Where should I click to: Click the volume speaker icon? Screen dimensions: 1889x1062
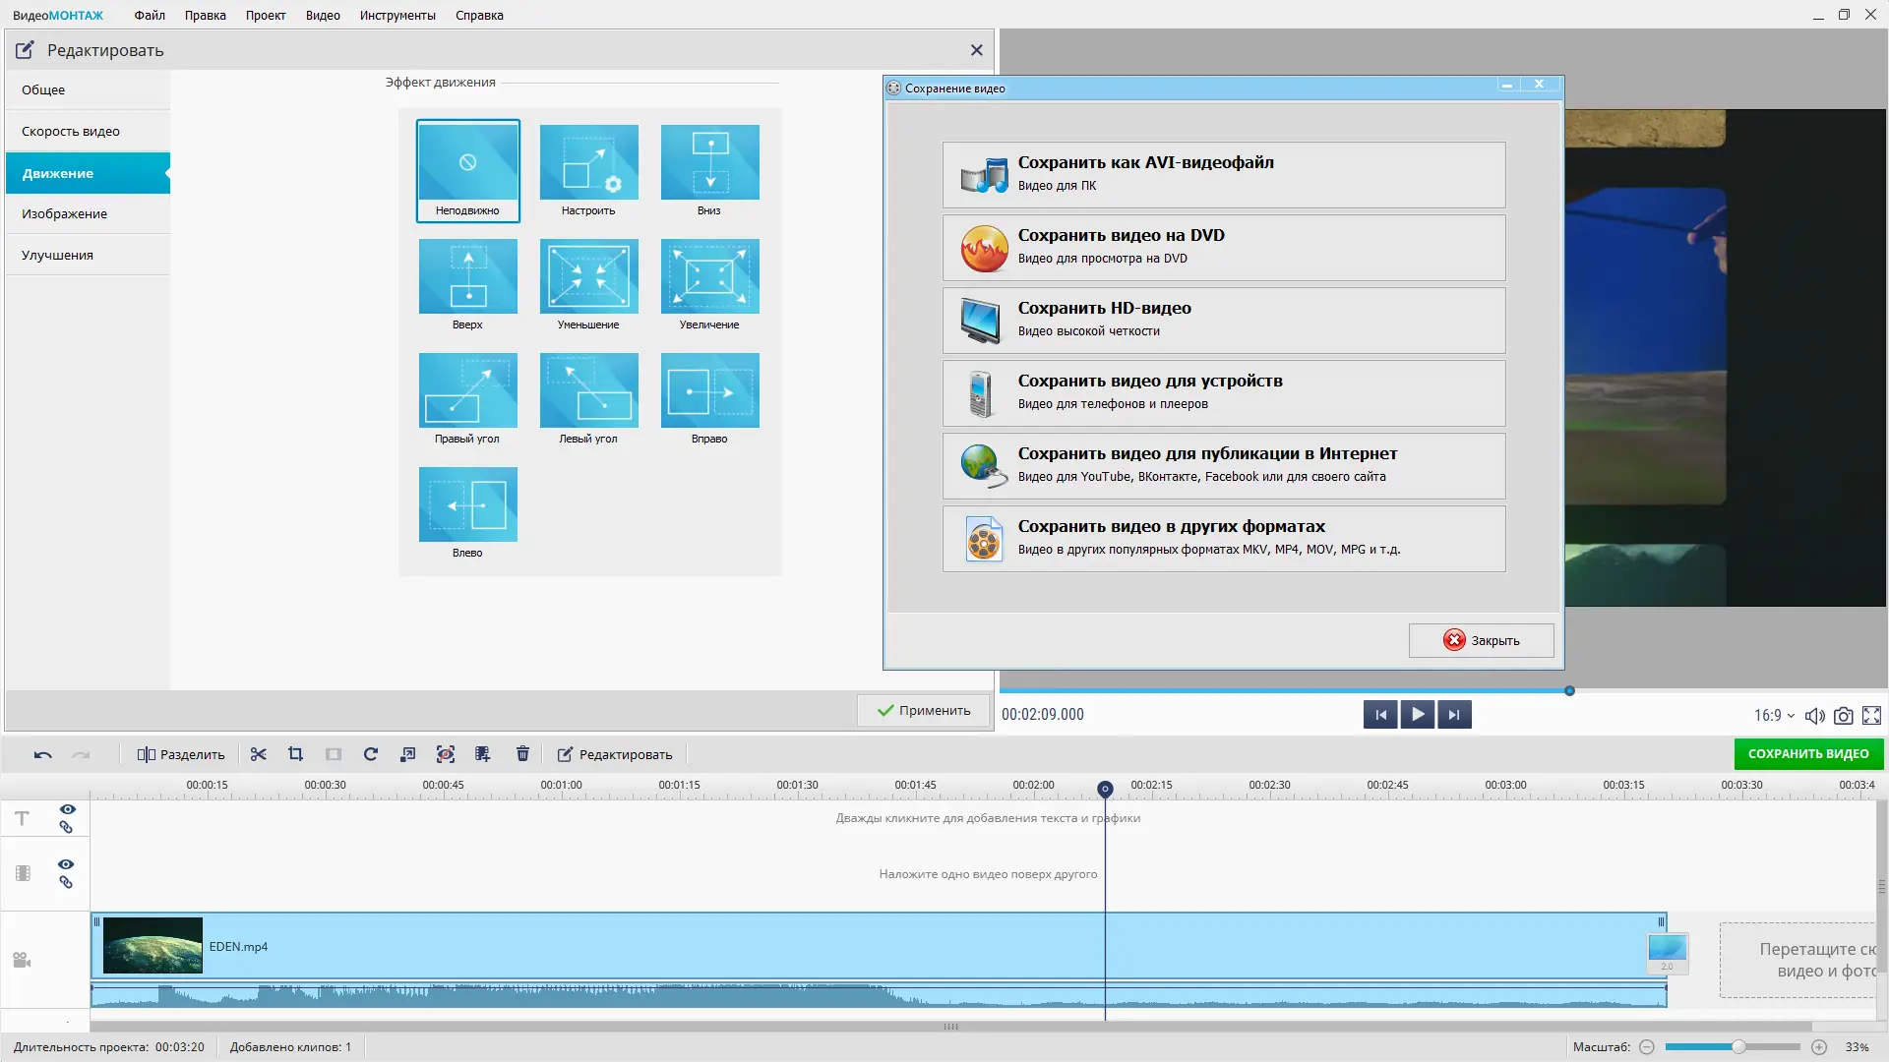coord(1814,716)
